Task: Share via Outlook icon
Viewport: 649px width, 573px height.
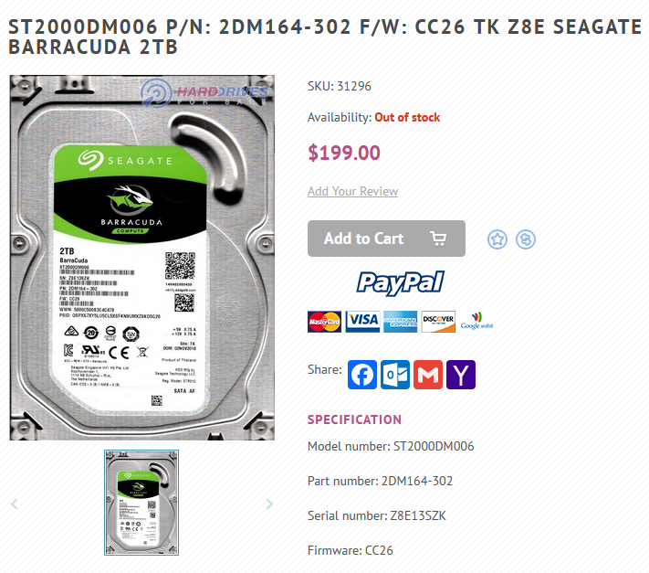Action: [x=395, y=375]
